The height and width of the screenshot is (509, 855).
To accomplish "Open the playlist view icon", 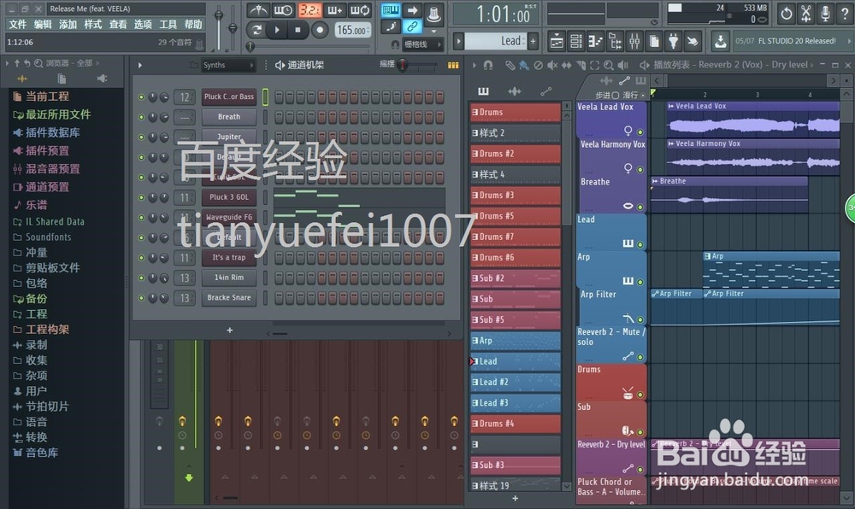I will (557, 41).
